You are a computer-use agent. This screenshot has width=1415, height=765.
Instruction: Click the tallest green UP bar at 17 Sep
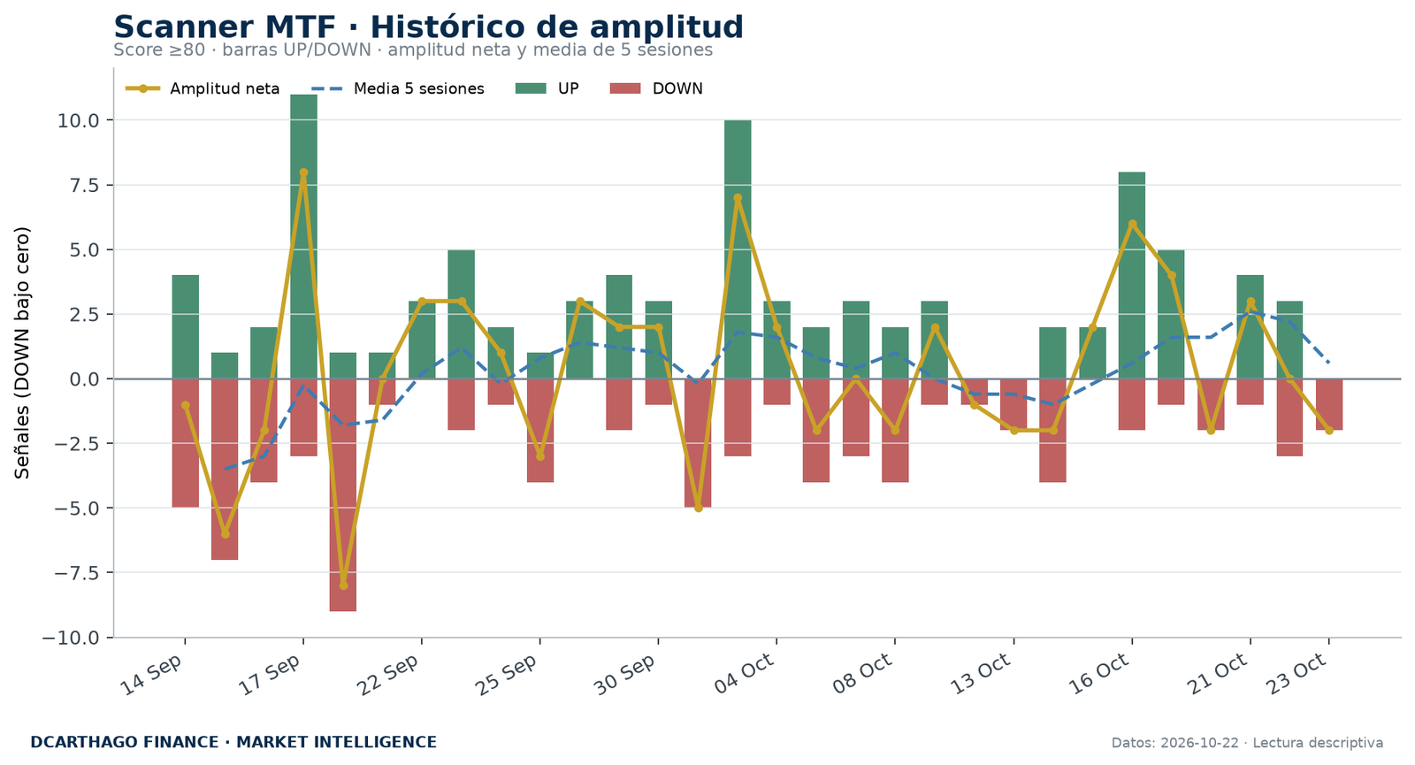(x=303, y=236)
